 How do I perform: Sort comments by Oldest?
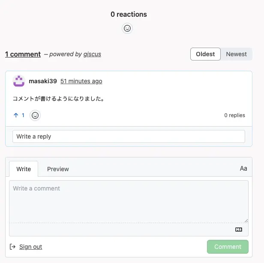pyautogui.click(x=205, y=54)
